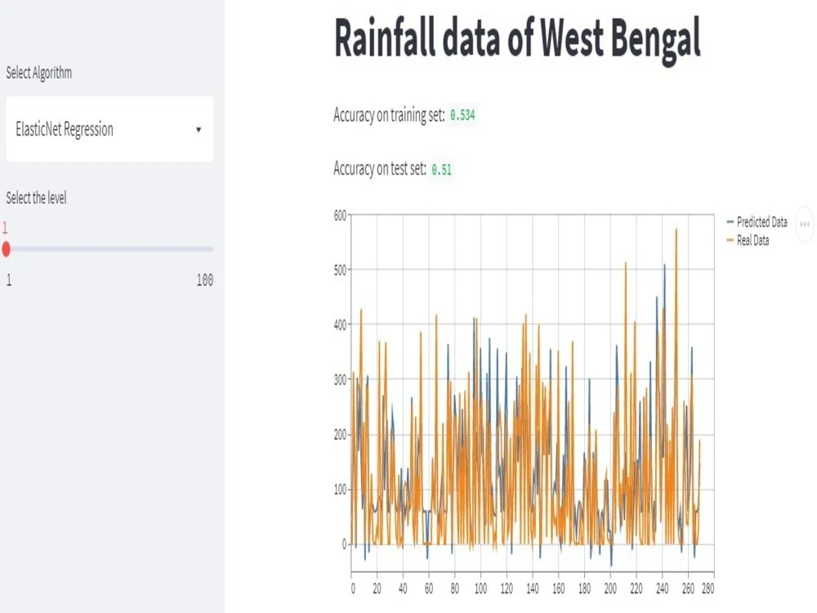Click the training accuracy value 0.534
Screen dimensions: 817x613
[462, 116]
